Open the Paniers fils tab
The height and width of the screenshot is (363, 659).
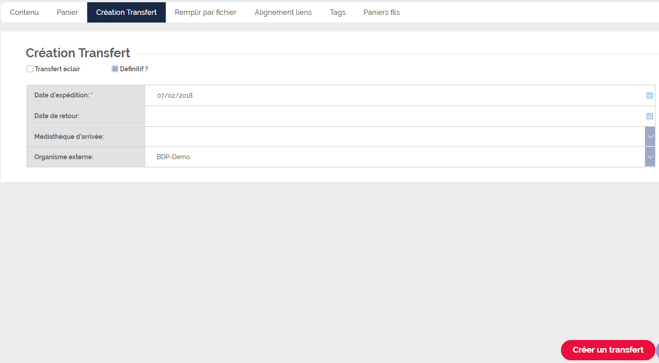click(x=382, y=12)
